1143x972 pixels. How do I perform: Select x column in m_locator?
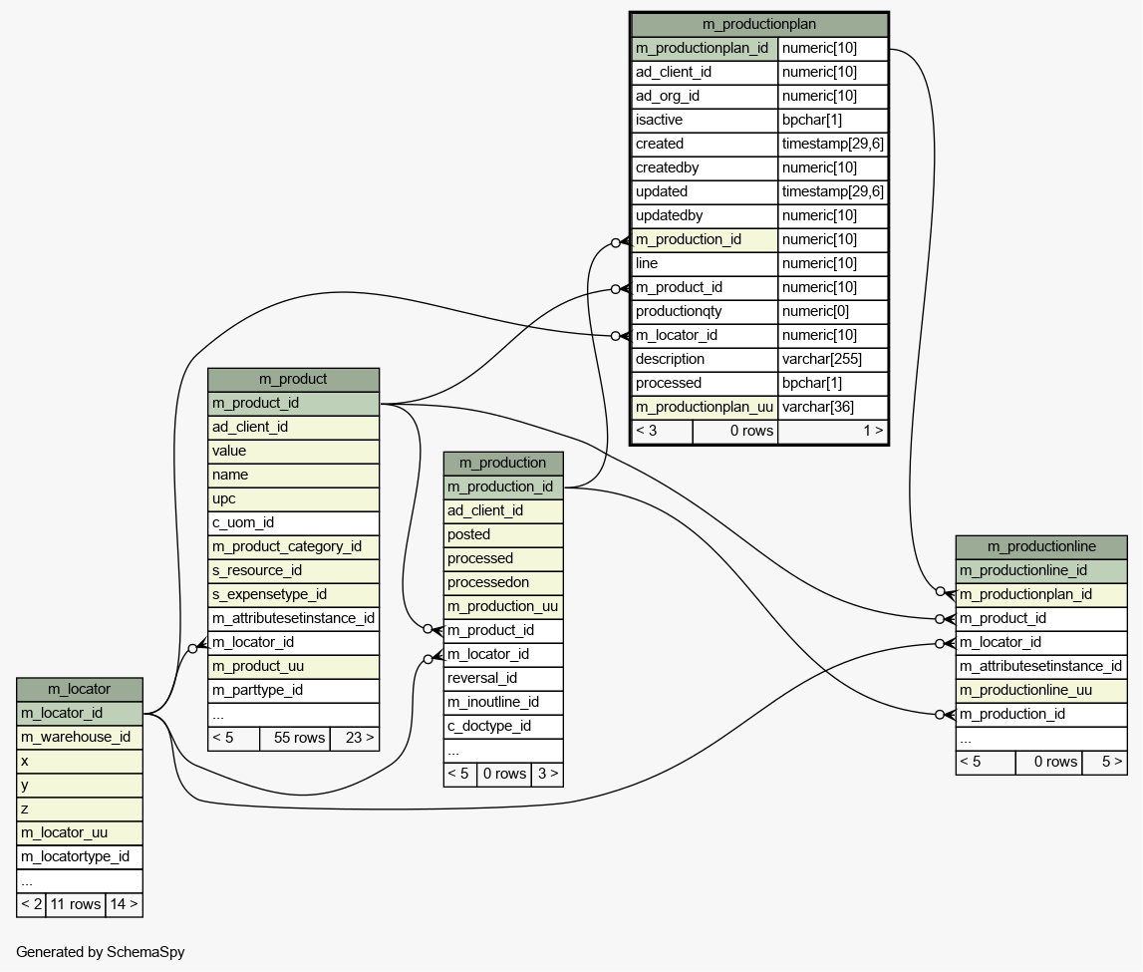[80, 762]
